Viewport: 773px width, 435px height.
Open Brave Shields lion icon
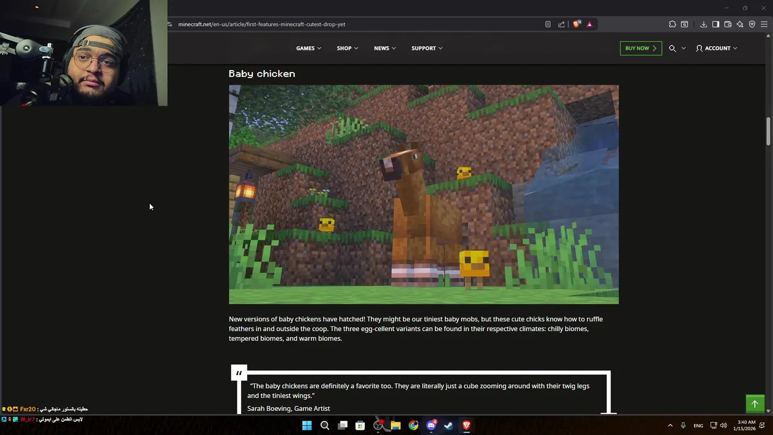click(x=577, y=24)
